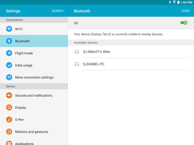The width and height of the screenshot is (194, 145).
Task: Tap the Motions and gestures icon
Action: [9, 132]
